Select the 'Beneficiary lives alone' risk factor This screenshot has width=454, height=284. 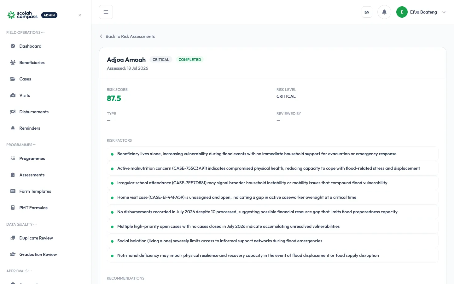[x=273, y=154]
